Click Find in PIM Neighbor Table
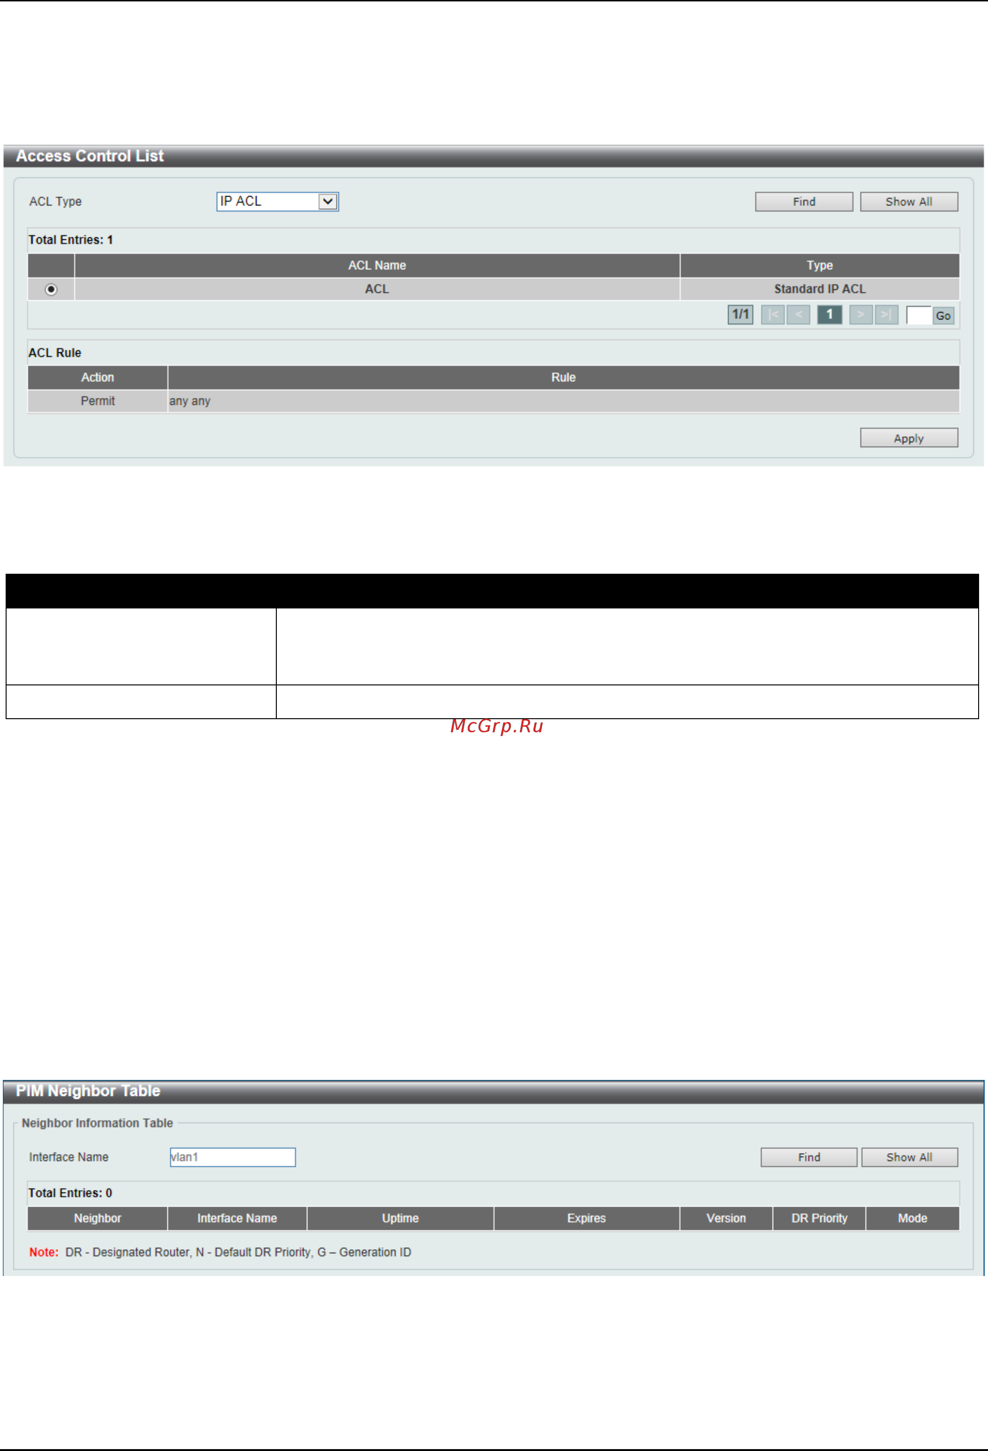The height and width of the screenshot is (1451, 988). (x=809, y=1157)
